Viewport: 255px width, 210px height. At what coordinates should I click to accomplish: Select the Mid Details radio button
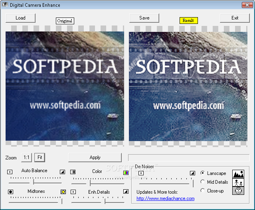coord(202,182)
